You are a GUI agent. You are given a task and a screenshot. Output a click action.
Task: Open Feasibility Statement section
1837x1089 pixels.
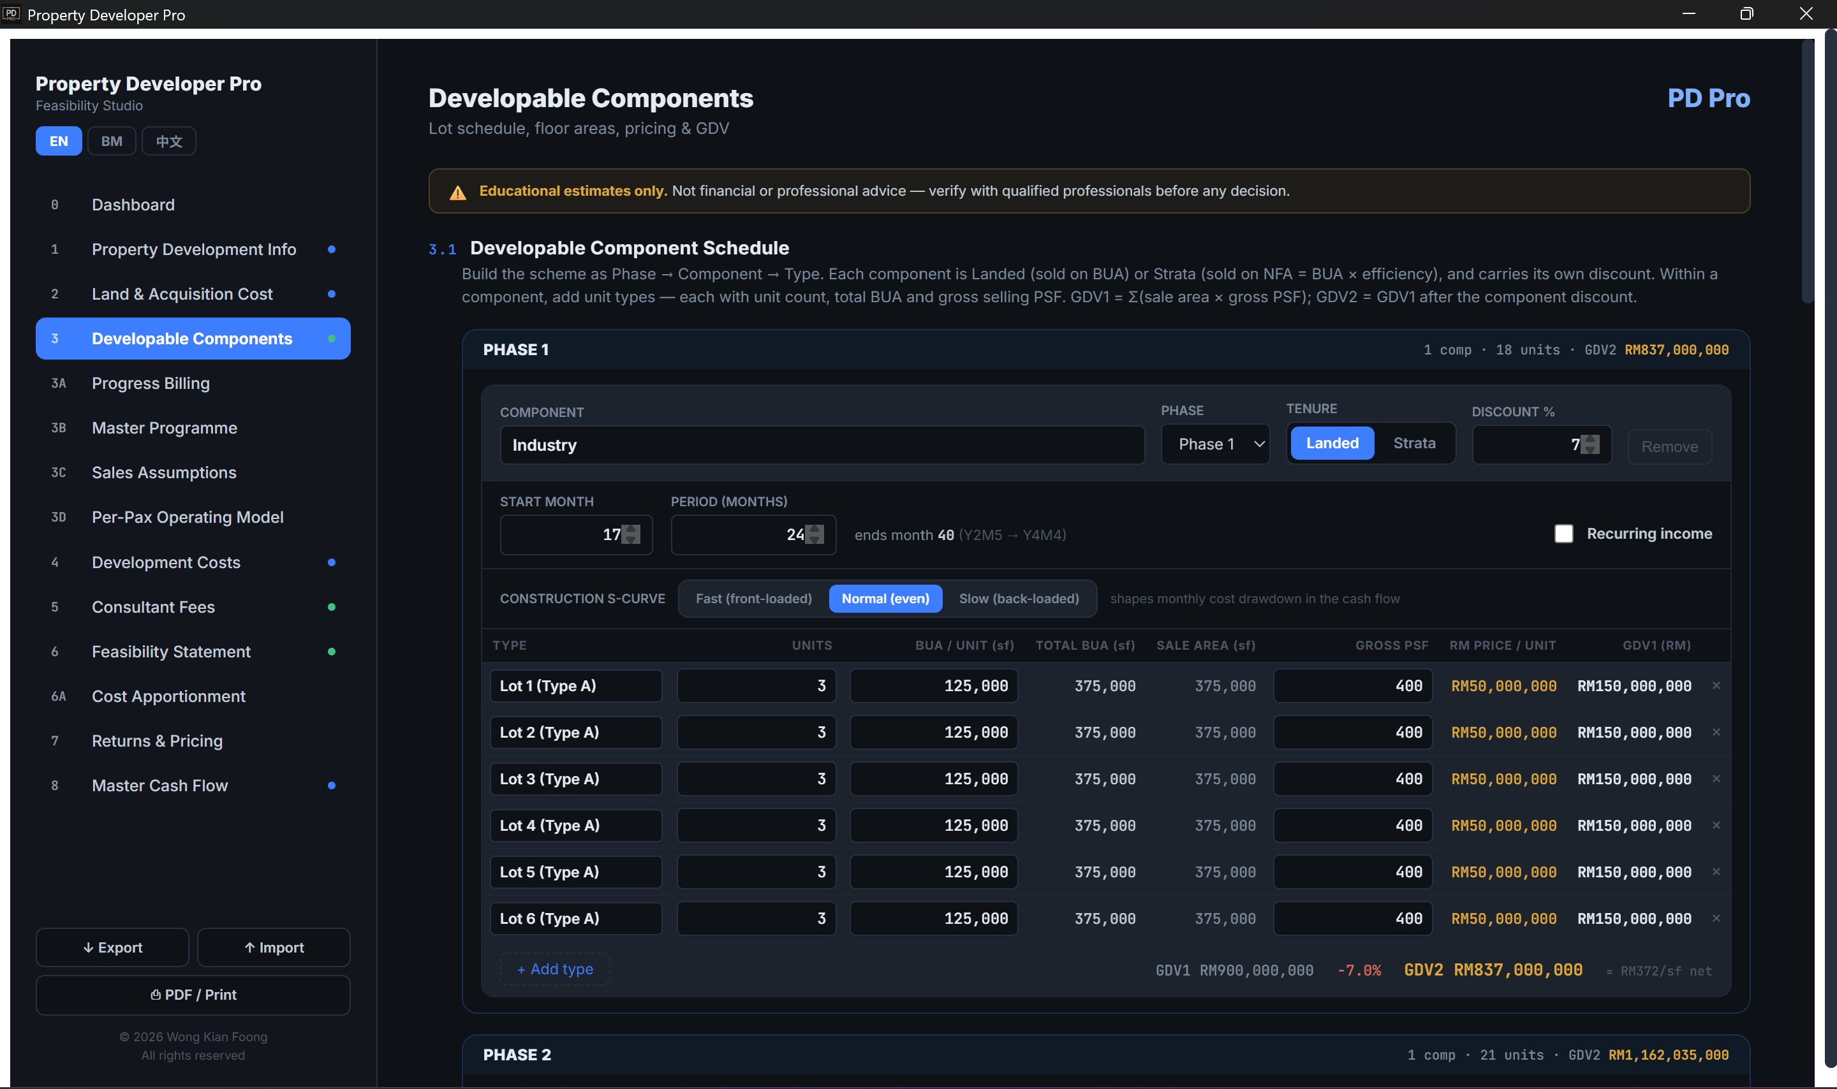pos(193,652)
